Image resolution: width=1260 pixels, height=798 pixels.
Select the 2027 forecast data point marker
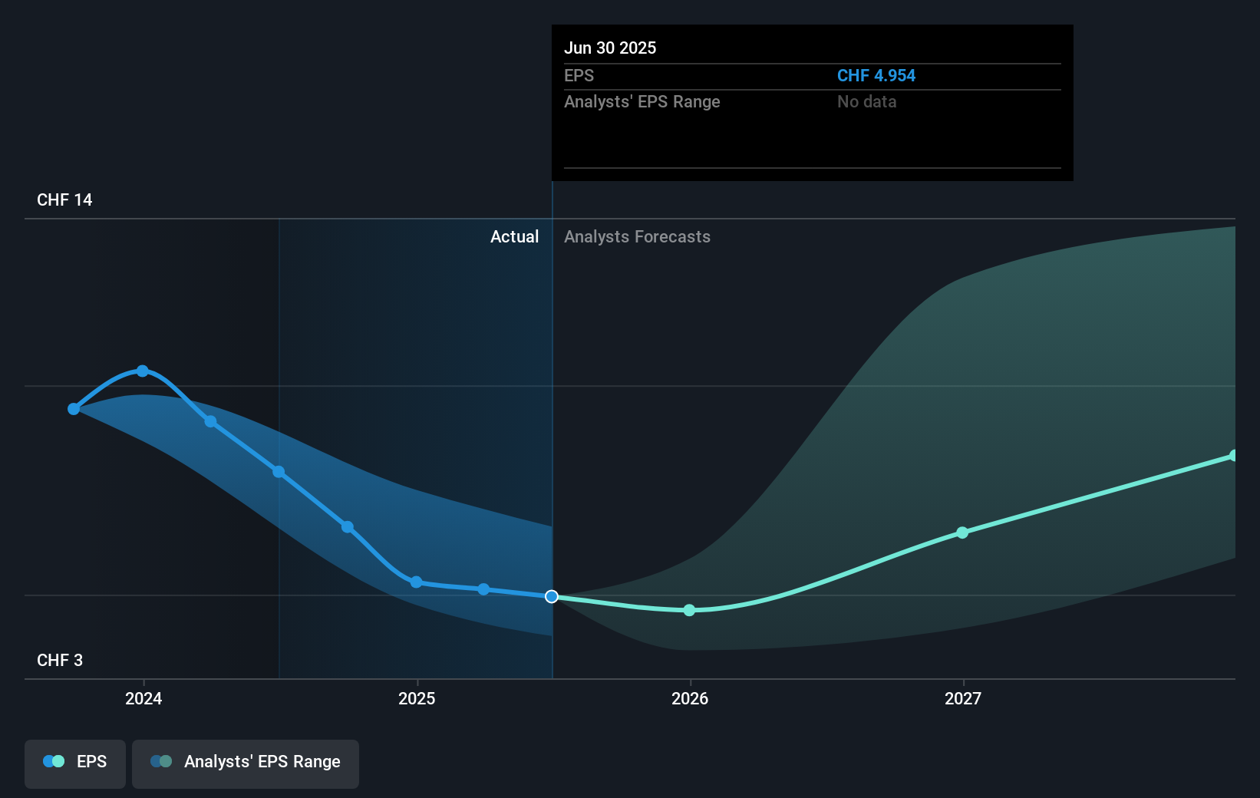click(x=961, y=533)
